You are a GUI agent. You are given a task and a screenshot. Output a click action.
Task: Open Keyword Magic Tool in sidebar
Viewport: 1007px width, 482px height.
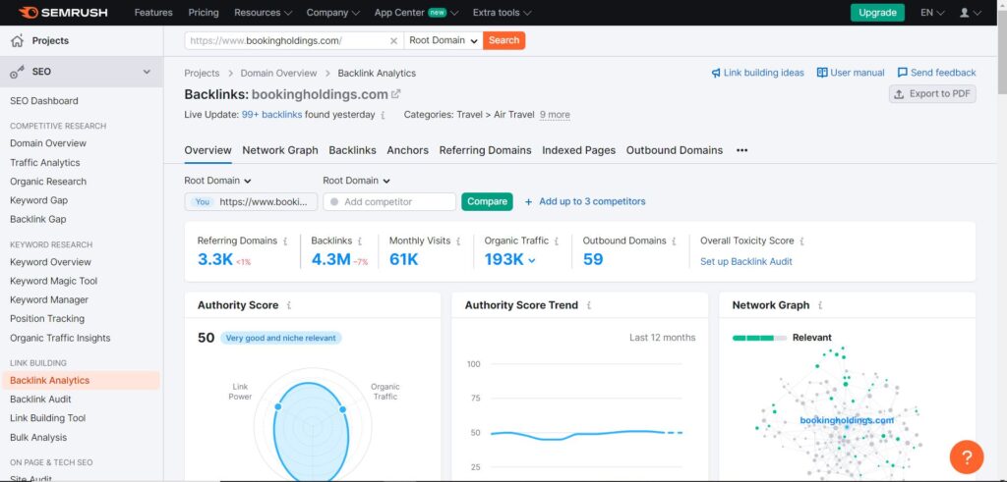point(53,282)
